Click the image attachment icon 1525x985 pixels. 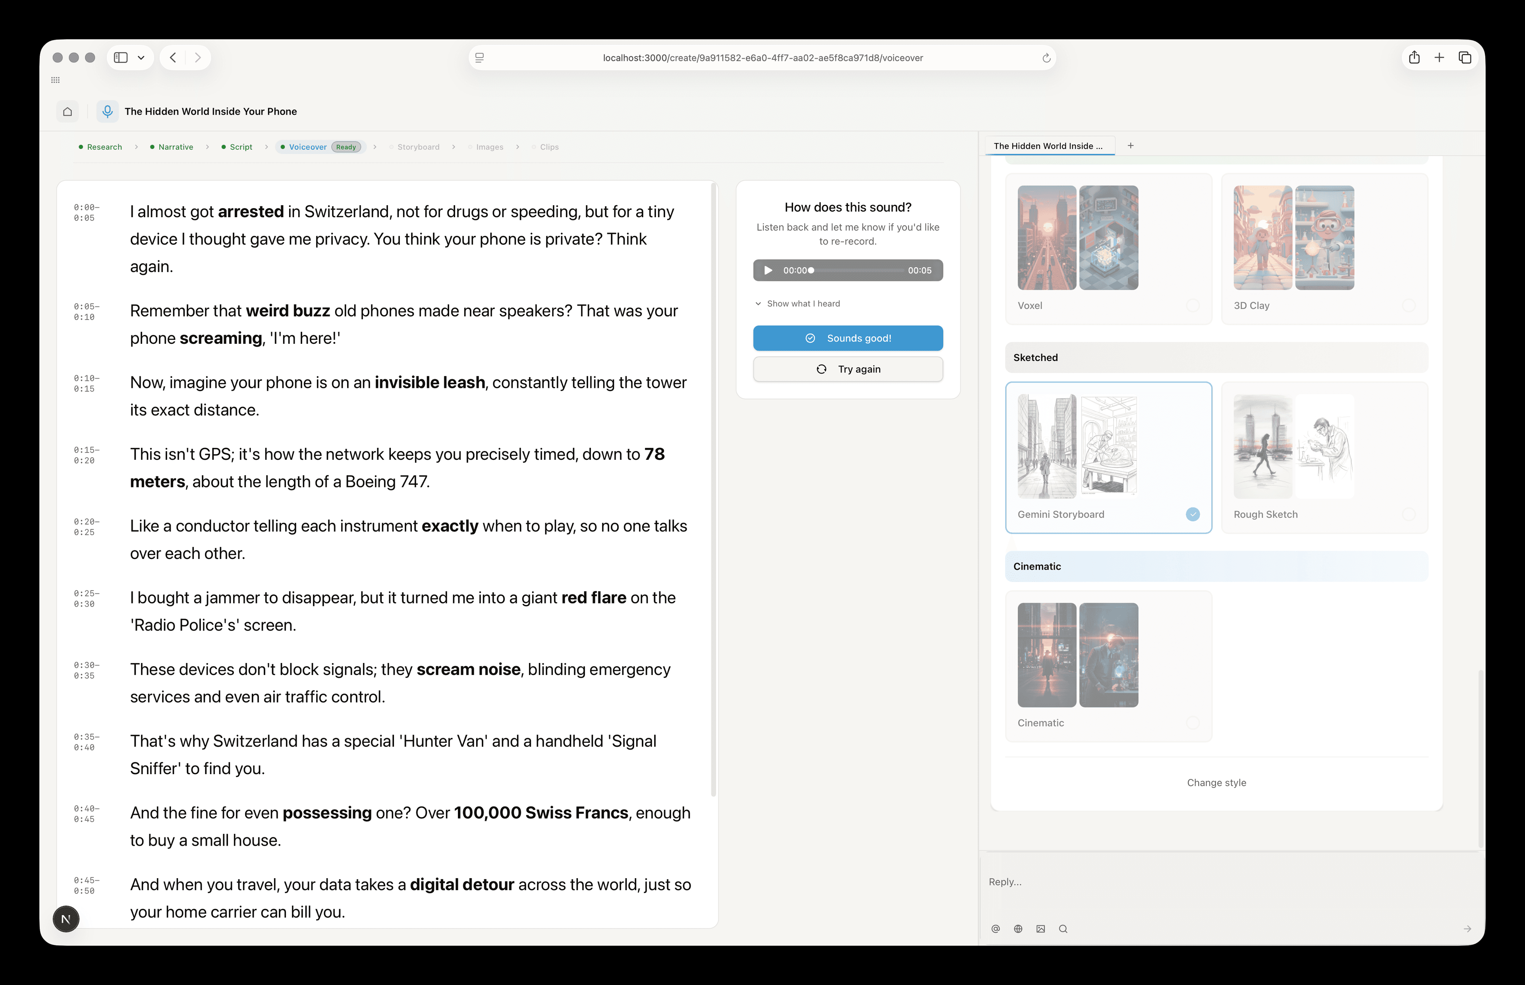(x=1041, y=929)
